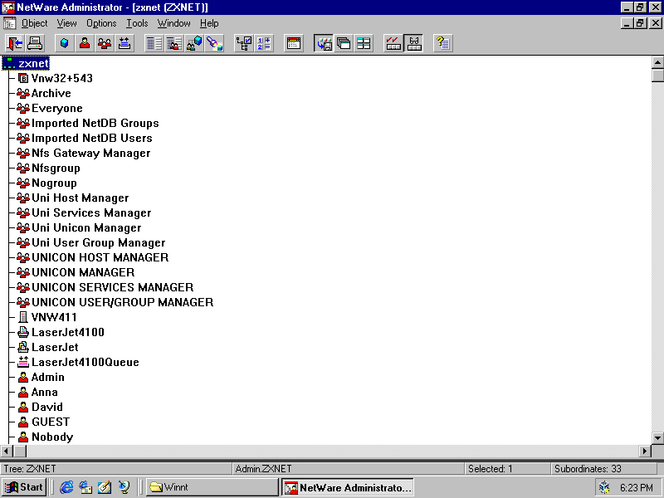Click the sort and include numbered icon

click(264, 43)
